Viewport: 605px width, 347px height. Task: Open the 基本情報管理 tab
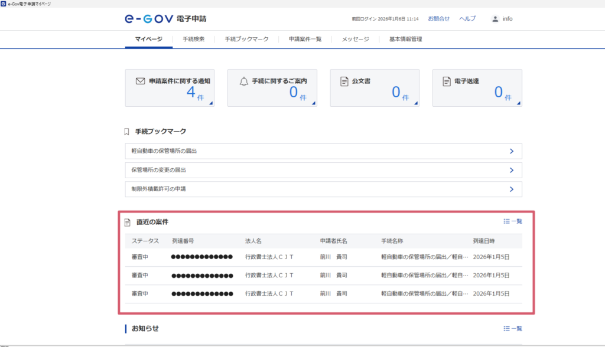(405, 39)
